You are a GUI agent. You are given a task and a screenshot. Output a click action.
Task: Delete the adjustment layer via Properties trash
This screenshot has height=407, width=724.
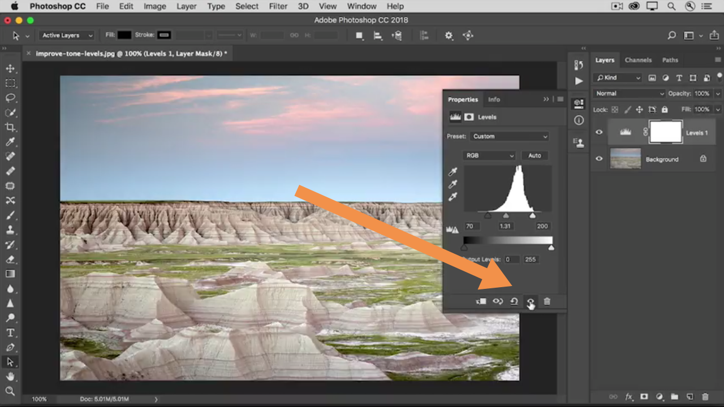coord(547,301)
